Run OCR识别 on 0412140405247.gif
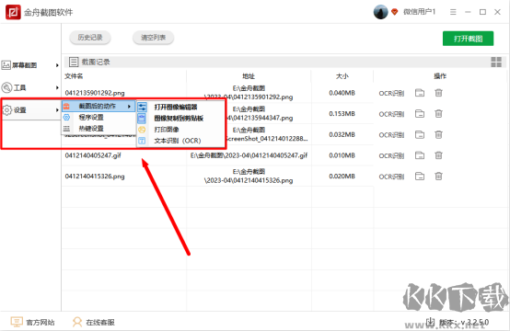Viewport: 510px width, 331px height. click(x=391, y=155)
